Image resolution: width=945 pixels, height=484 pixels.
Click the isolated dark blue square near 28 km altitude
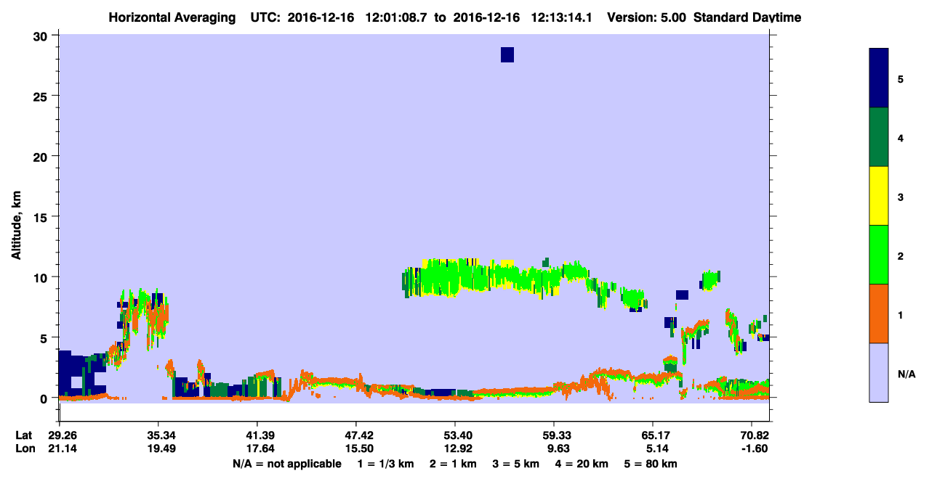tap(507, 55)
